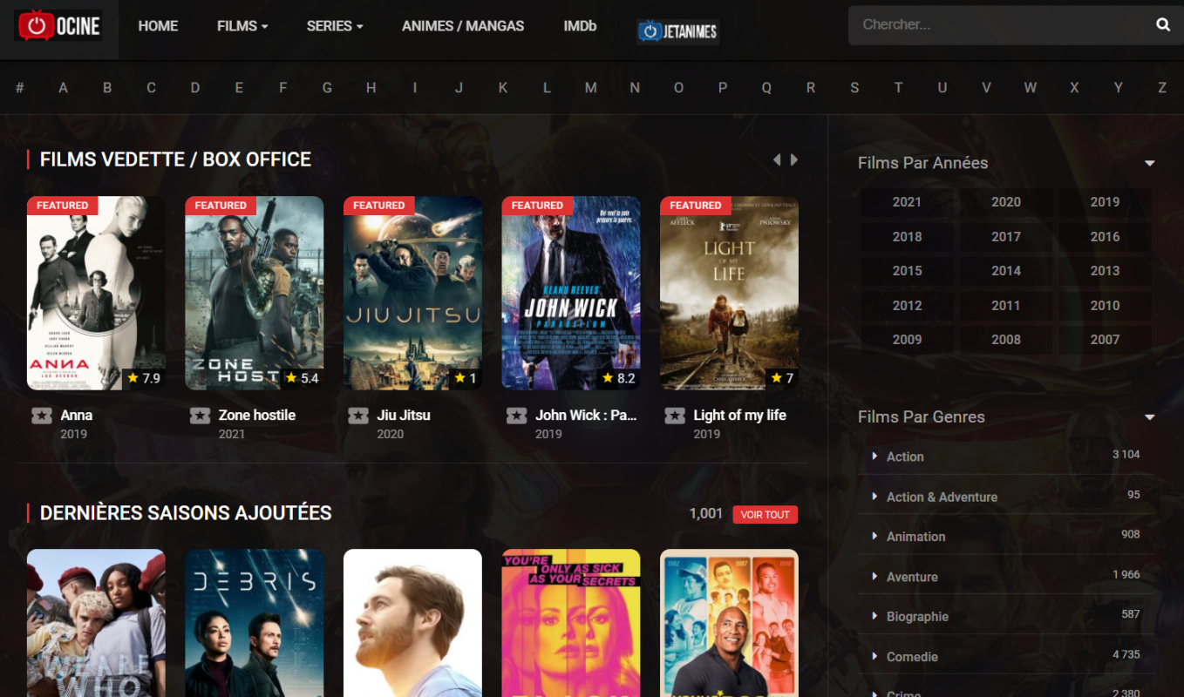Screen dimensions: 1184x697
Task: Click film icon beside Light of my life
Action: (x=675, y=416)
